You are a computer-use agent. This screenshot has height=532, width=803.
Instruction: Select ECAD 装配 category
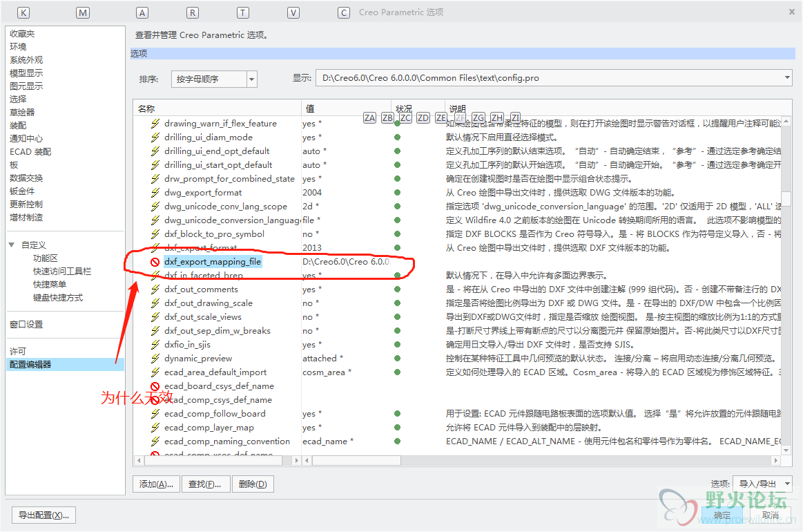tap(31, 152)
